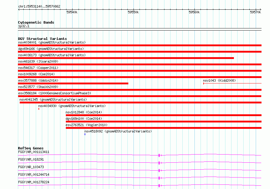The height and width of the screenshot is (189, 270).
Task: Click the Cytogenetic Bands track title
Action: click(x=36, y=22)
